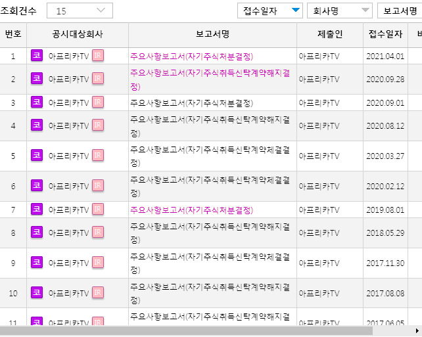Click the 코 market icon in row 4
Screen dimensions: 422x337
point(37,125)
